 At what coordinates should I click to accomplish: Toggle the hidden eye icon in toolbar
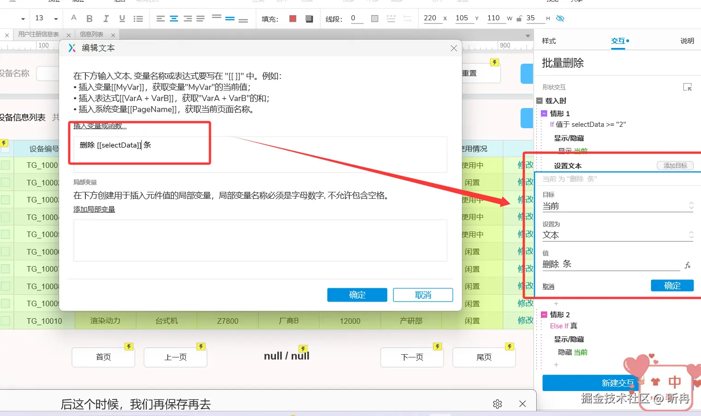pyautogui.click(x=560, y=18)
